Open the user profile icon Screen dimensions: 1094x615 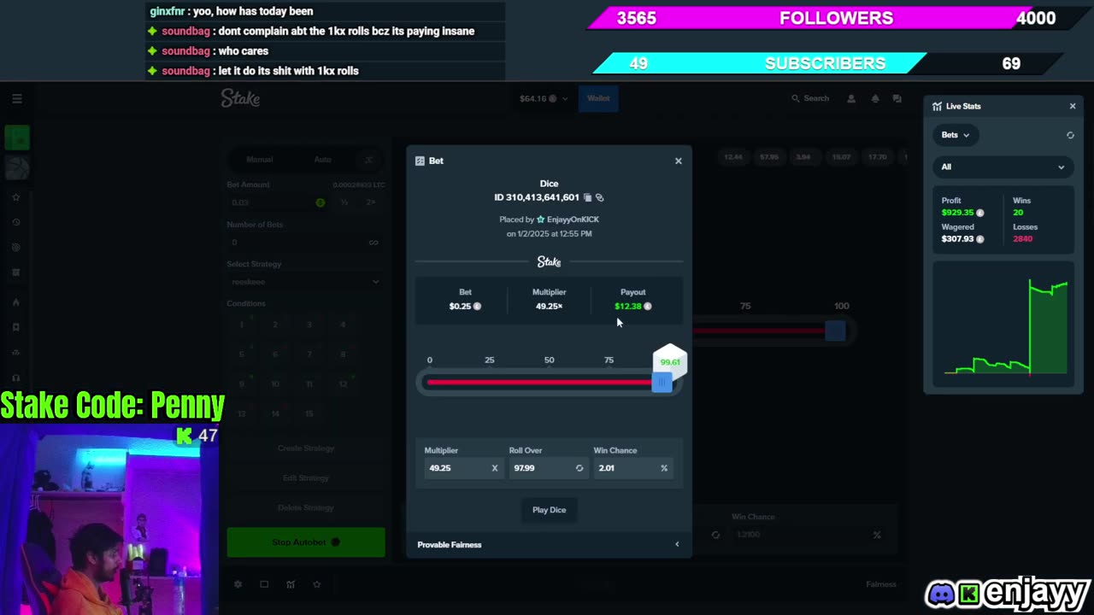851,99
